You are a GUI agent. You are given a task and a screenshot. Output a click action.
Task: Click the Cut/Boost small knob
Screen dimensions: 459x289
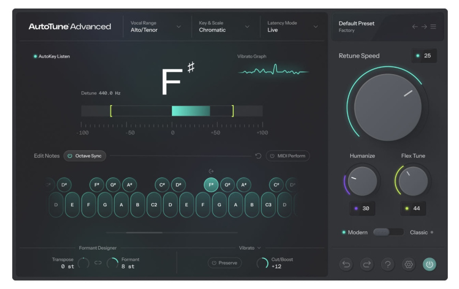tap(263, 263)
